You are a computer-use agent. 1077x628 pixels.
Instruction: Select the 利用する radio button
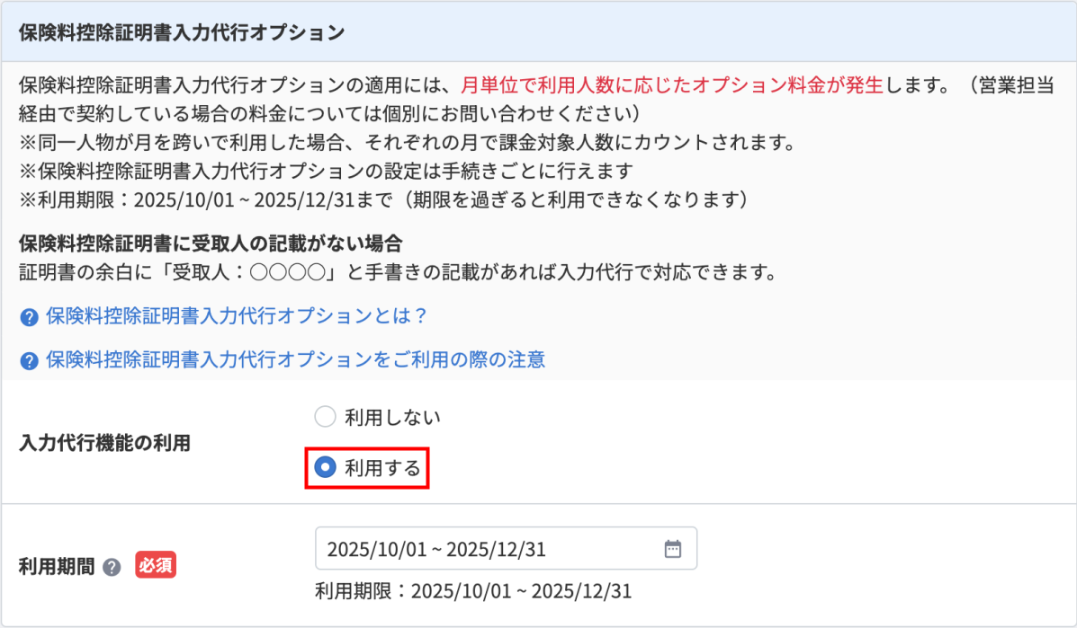[x=325, y=467]
